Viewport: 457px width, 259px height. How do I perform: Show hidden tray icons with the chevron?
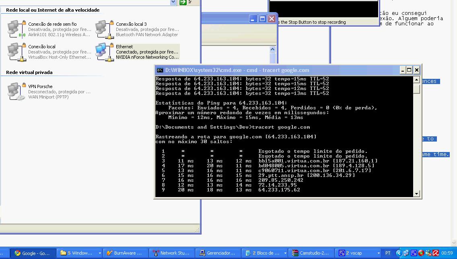point(399,253)
